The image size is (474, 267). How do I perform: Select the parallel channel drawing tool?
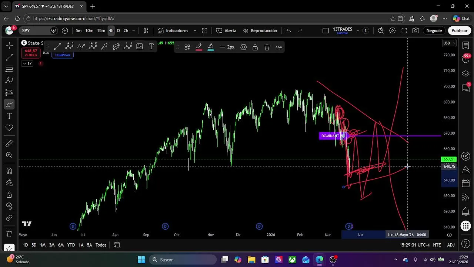[116, 47]
